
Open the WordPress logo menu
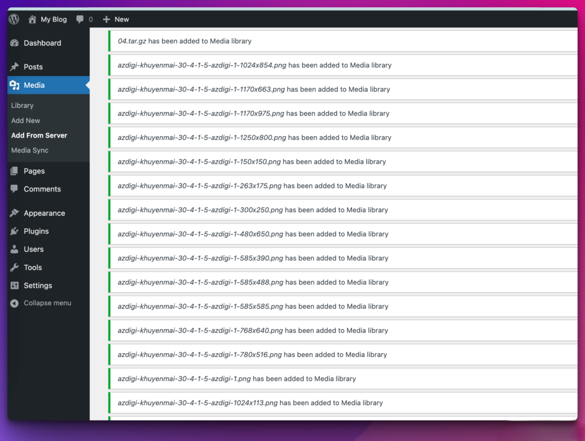pyautogui.click(x=13, y=19)
